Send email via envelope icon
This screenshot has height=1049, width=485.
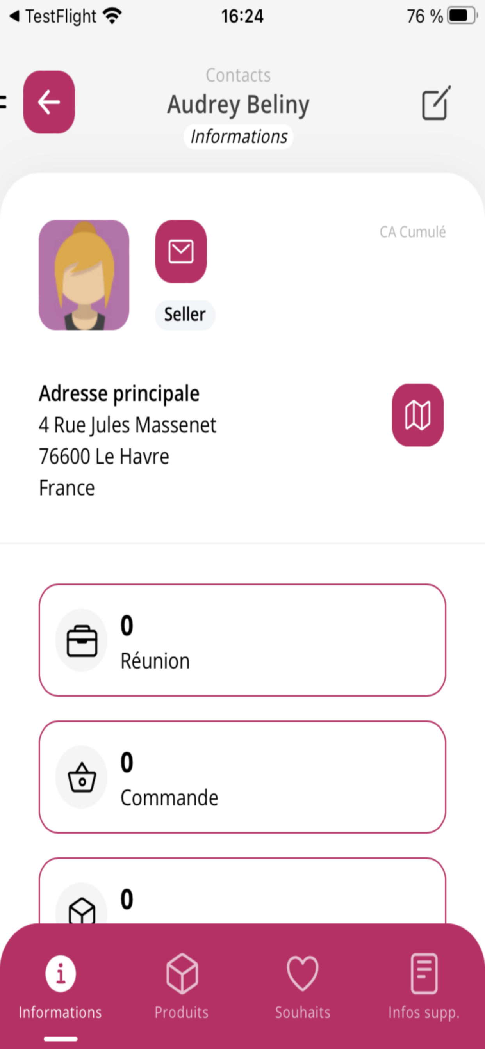click(x=181, y=251)
